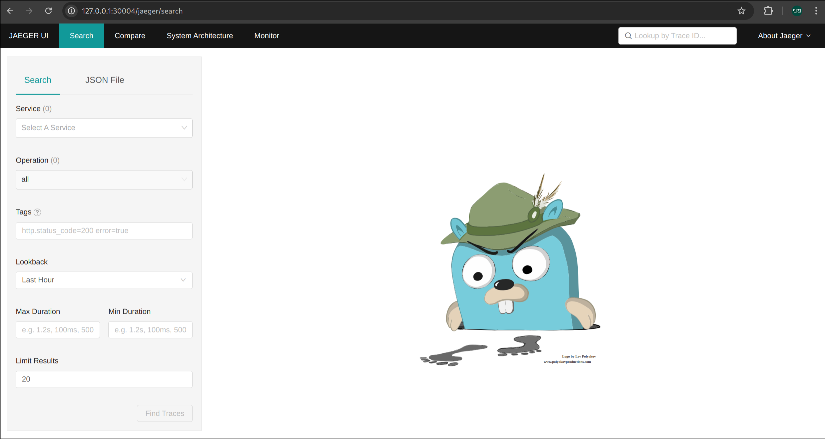Click the Min Duration input
This screenshot has width=825, height=439.
(150, 330)
